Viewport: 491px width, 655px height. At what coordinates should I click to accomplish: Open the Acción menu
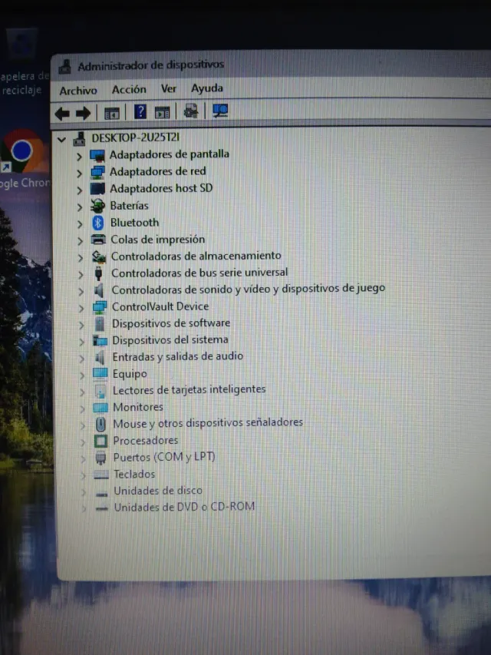click(x=129, y=89)
